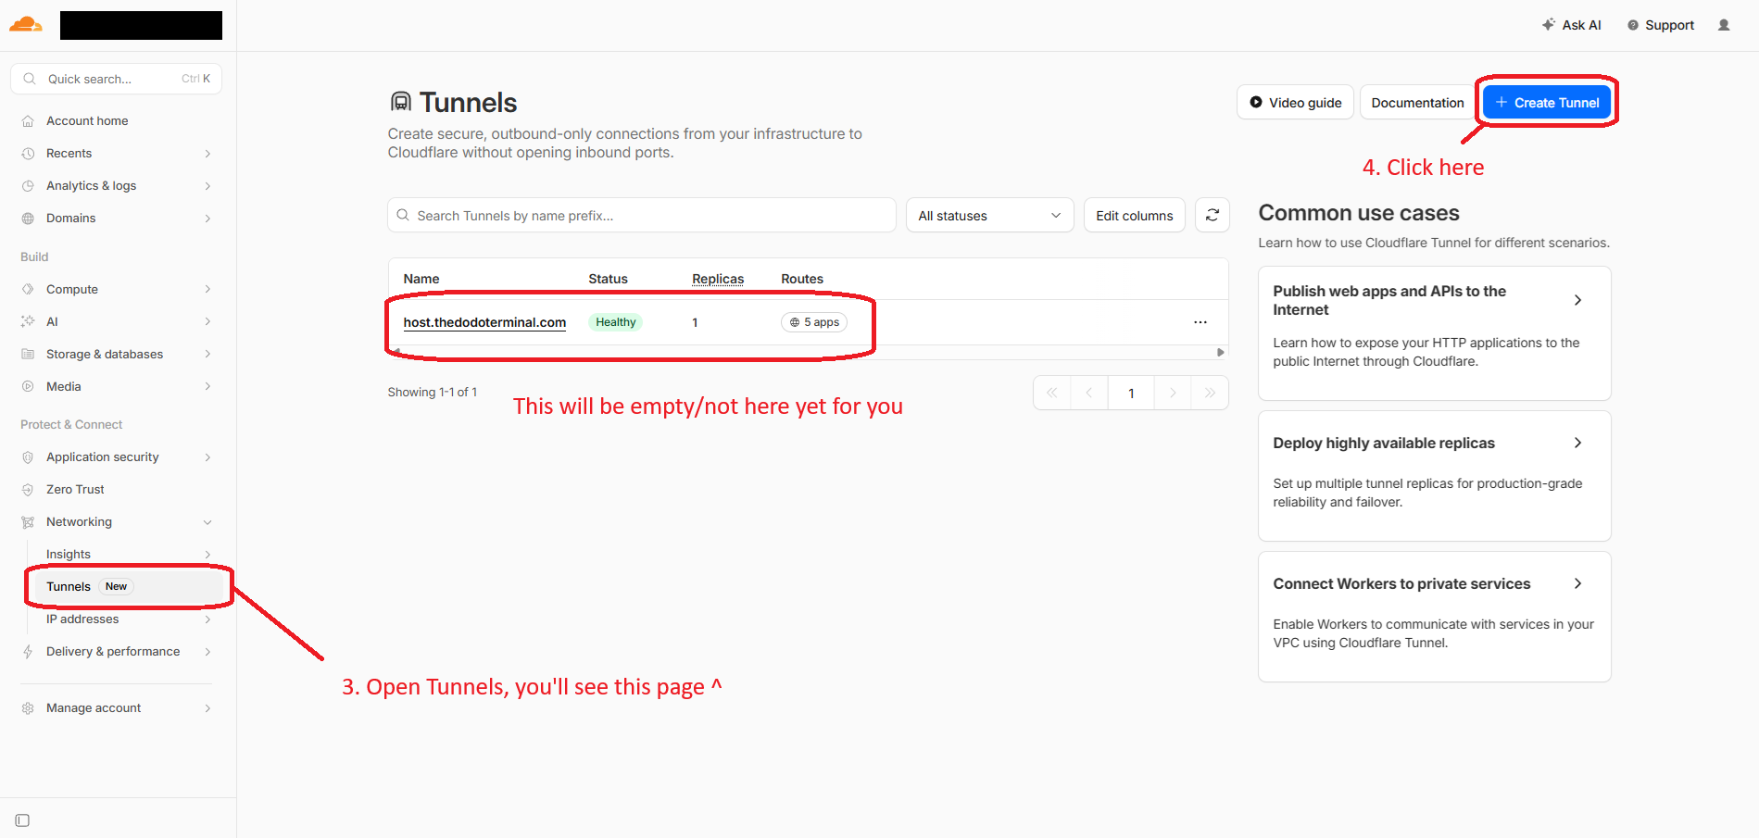Open Connect Workers to private services card

coord(1434,617)
